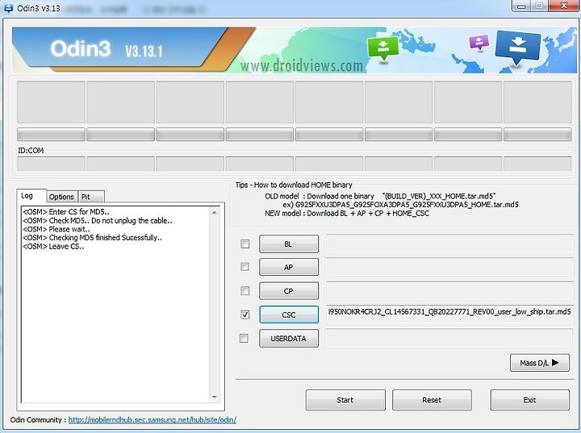The width and height of the screenshot is (581, 433).
Task: Enable the BL checkbox
Action: pyautogui.click(x=245, y=244)
